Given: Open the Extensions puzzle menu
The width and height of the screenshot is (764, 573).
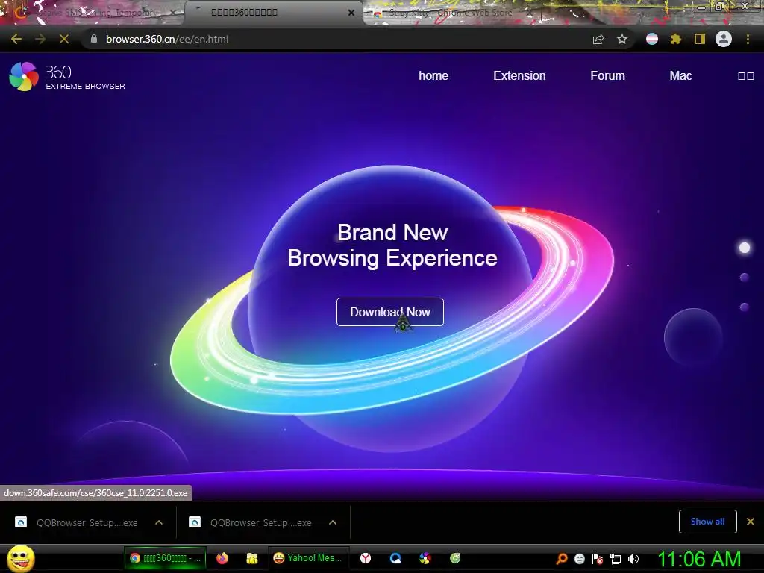Looking at the screenshot, I should pos(676,39).
